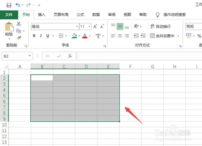This screenshot has height=146, width=202.
Task: Undo the last action
Action: (x=18, y=5)
